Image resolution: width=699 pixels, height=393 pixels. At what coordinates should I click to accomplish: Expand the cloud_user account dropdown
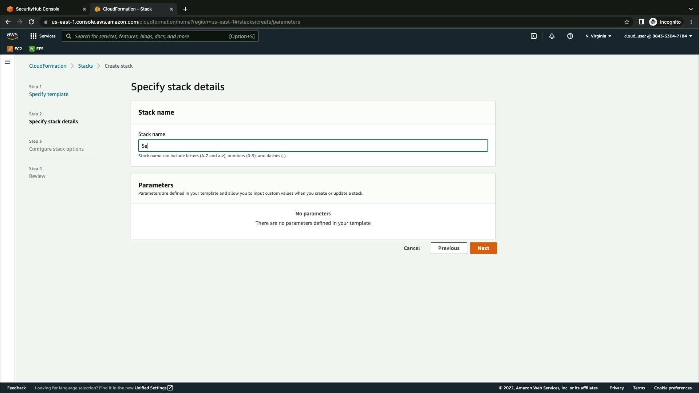point(658,36)
